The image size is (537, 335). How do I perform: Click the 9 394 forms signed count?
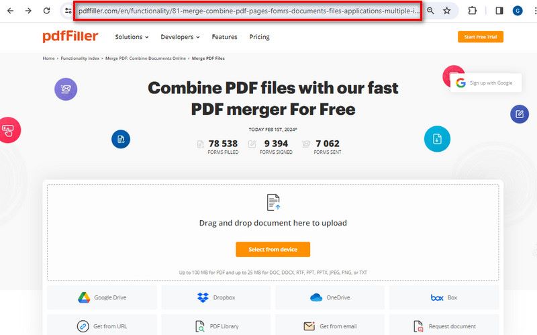[x=276, y=144]
